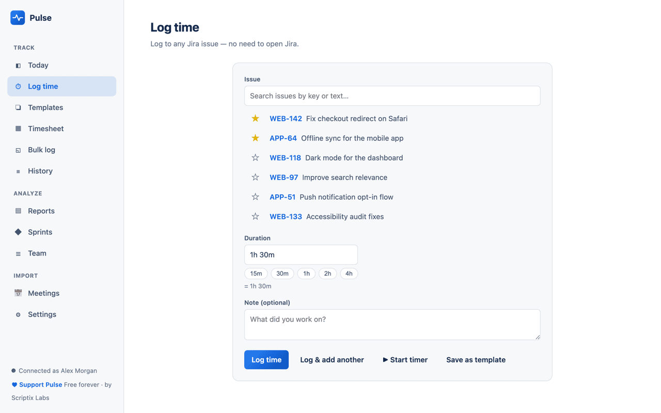Focus the issue search field

[x=392, y=96]
